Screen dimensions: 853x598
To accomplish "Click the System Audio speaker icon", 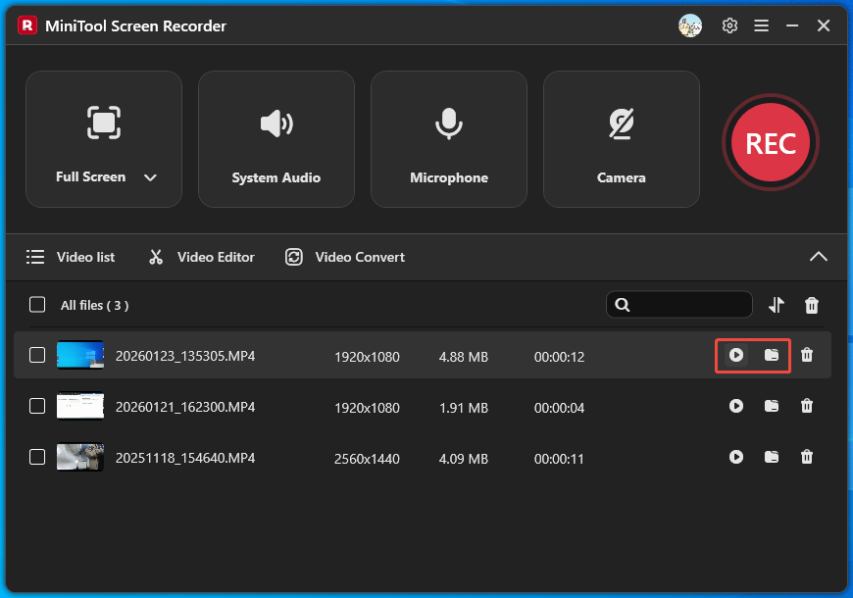I will pyautogui.click(x=276, y=124).
